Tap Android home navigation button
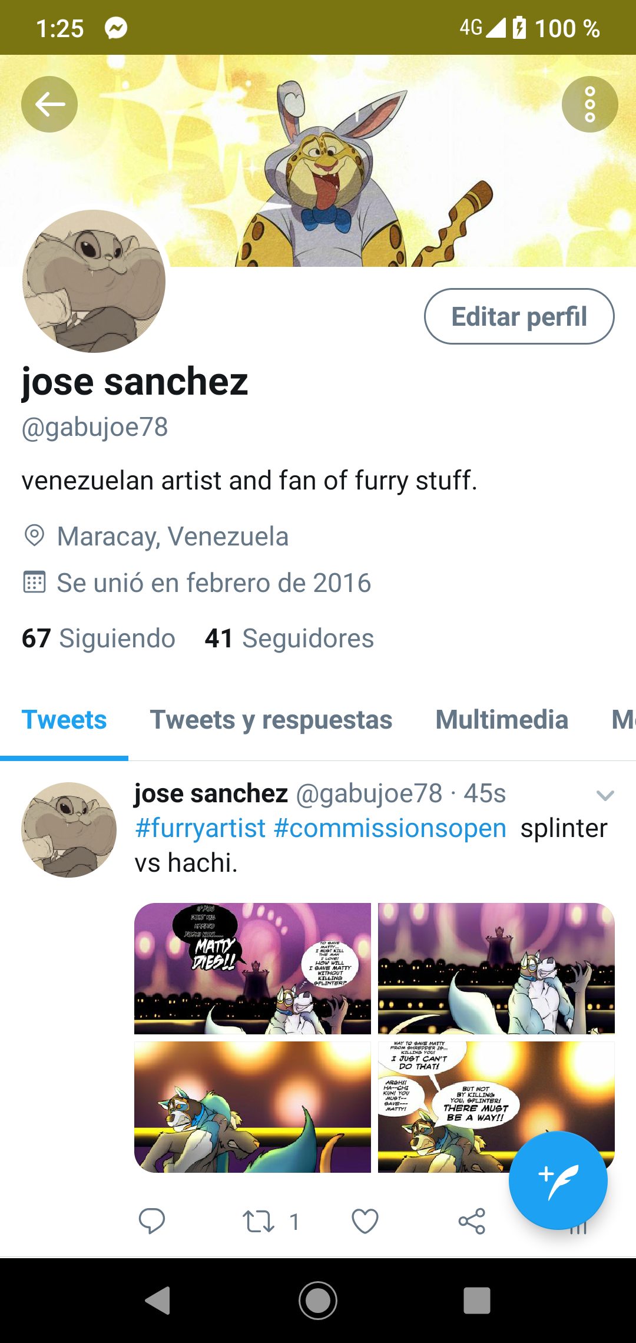636x1343 pixels. (318, 1300)
